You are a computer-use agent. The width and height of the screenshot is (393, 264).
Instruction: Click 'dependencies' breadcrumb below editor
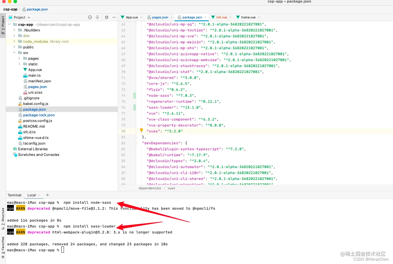pyautogui.click(x=150, y=188)
